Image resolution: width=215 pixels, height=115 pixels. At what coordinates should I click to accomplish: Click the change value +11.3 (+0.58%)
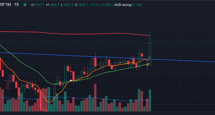click(101, 5)
